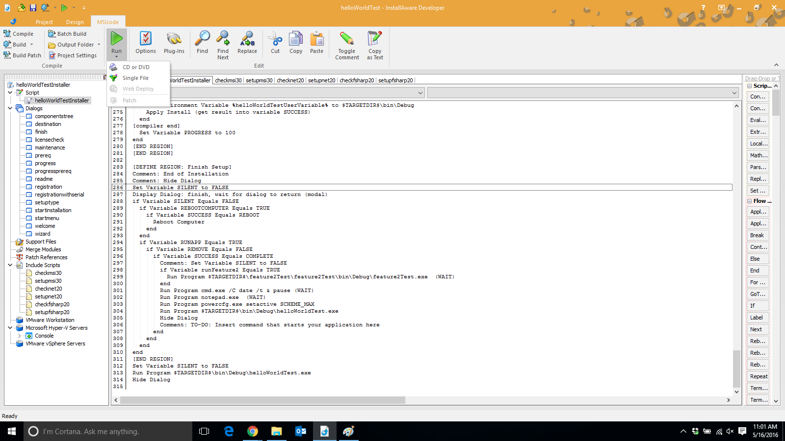Image resolution: width=785 pixels, height=441 pixels.
Task: Open Microsoft Edge from taskbar
Action: (229, 431)
